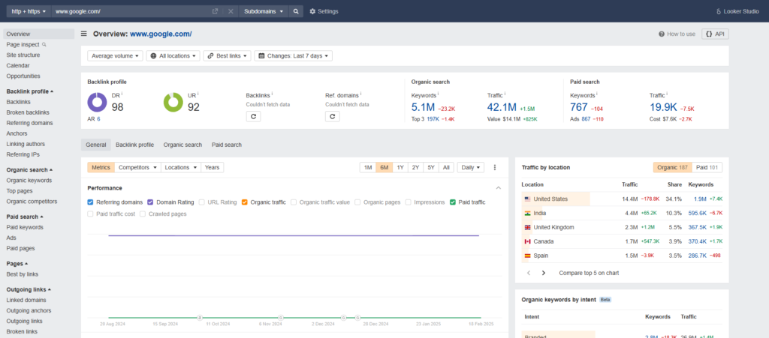Screen dimensions: 769x338
Task: Open URL in new tab icon
Action: point(215,11)
